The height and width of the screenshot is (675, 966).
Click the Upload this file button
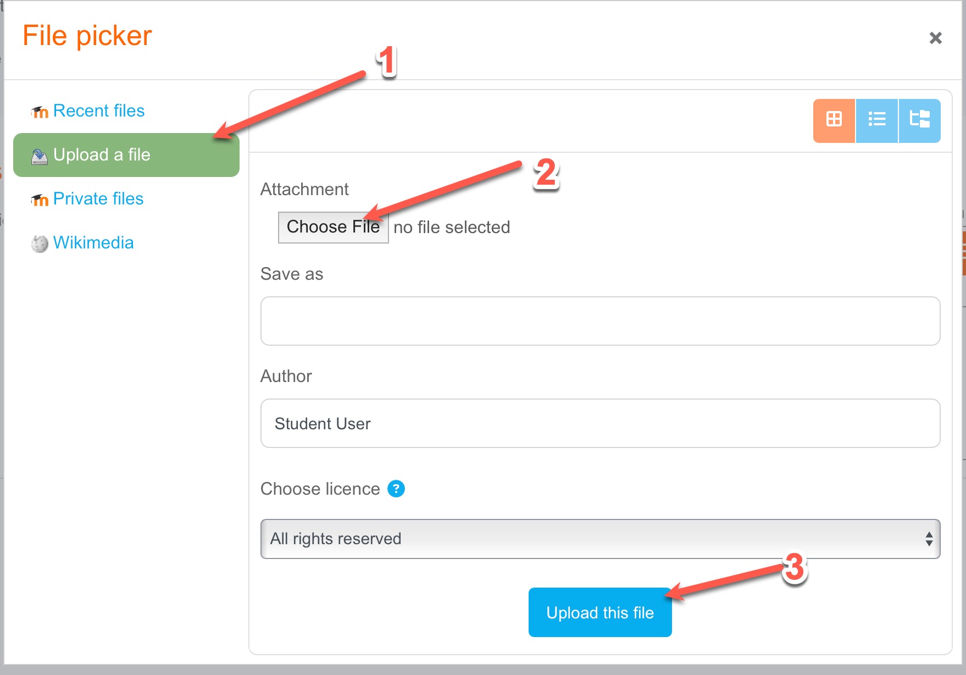tap(600, 612)
